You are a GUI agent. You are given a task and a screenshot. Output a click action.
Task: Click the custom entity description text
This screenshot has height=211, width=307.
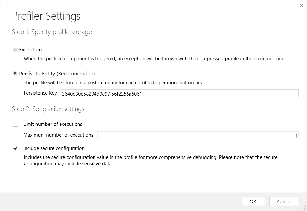(113, 83)
